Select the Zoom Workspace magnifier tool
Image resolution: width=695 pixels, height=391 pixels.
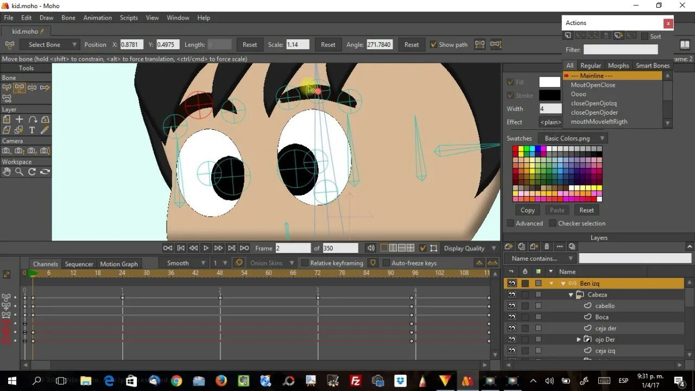(x=19, y=172)
